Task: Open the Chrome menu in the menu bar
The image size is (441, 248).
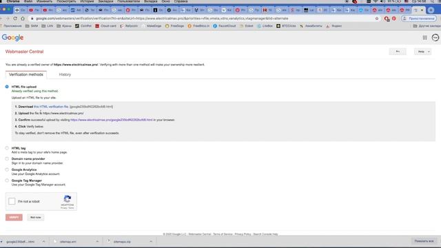Action: [x=13, y=1]
